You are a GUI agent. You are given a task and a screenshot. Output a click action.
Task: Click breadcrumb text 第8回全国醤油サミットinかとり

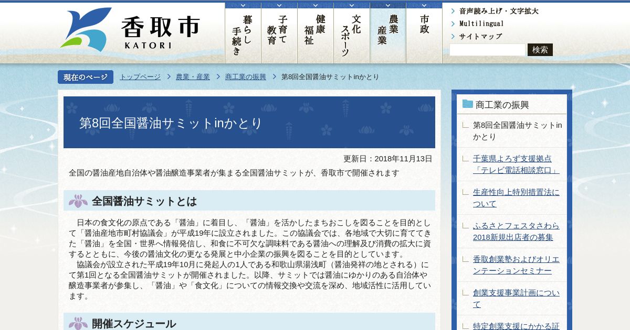(x=330, y=77)
